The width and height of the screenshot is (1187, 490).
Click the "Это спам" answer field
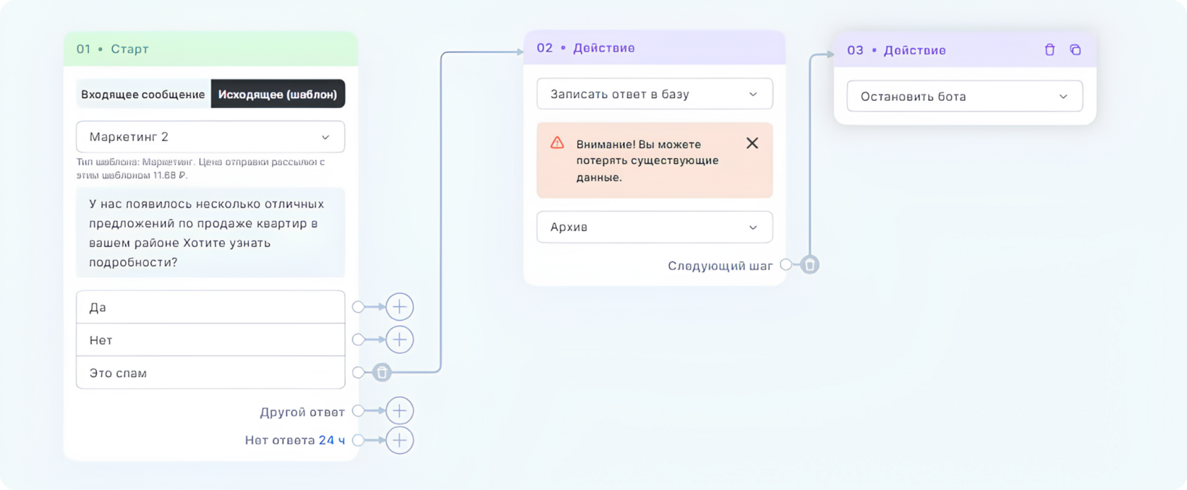coord(211,373)
